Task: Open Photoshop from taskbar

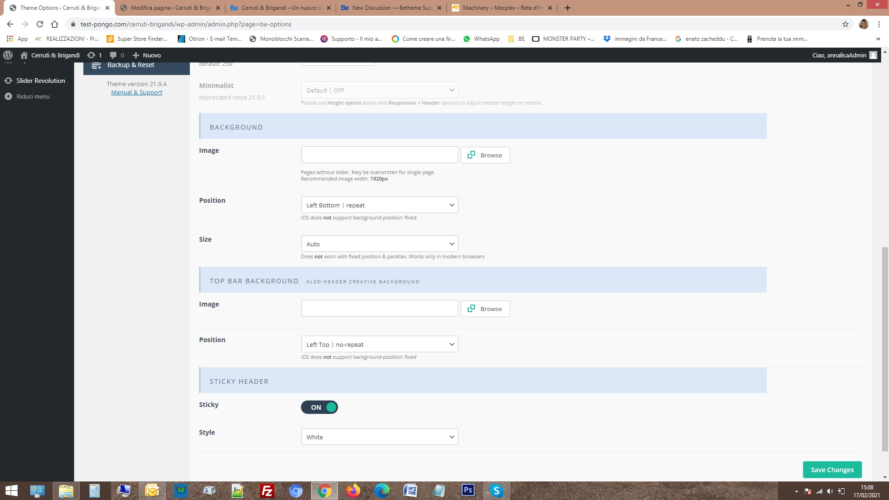Action: tap(468, 491)
